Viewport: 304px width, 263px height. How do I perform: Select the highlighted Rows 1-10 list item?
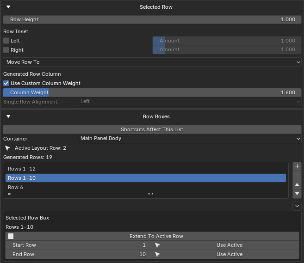pos(146,178)
